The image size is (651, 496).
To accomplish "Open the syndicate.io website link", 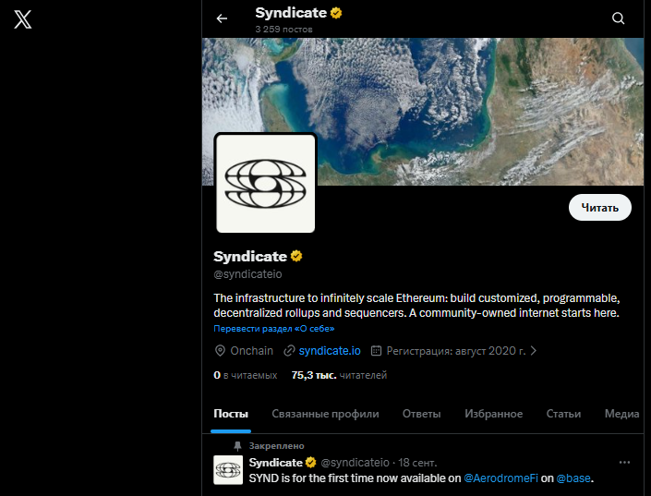I will (x=330, y=351).
